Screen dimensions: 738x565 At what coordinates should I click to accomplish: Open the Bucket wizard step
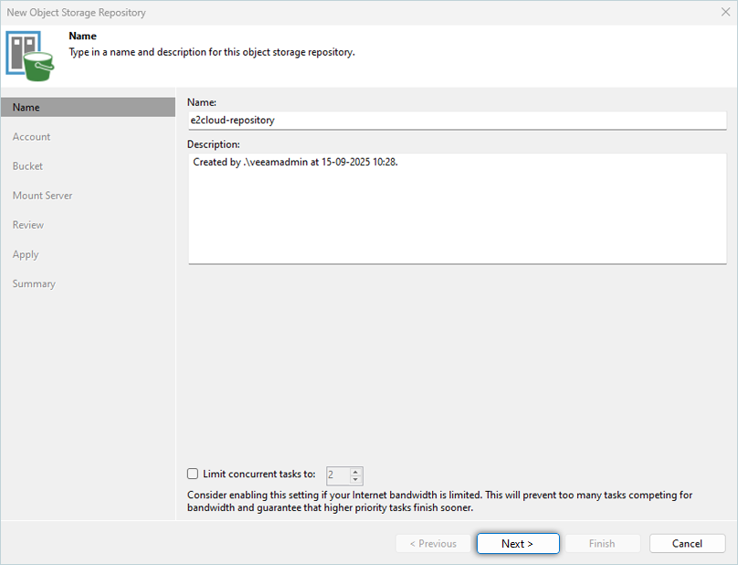[27, 166]
